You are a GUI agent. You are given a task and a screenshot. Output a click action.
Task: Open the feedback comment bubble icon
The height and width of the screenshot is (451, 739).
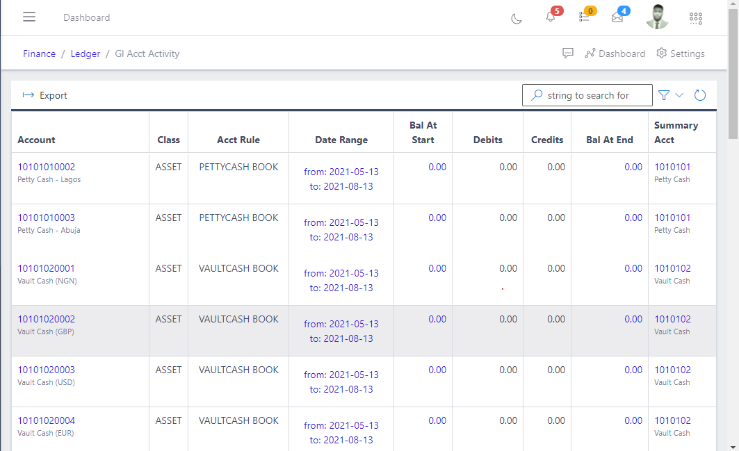tap(568, 53)
